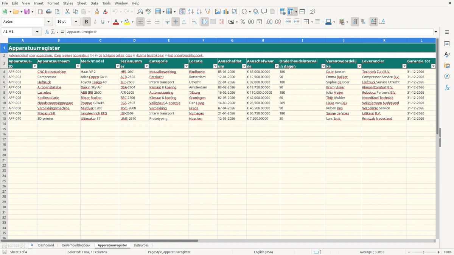The image size is (454, 255).
Task: Open the Function Wizard beside the formula bar
Action: pyautogui.click(x=47, y=32)
